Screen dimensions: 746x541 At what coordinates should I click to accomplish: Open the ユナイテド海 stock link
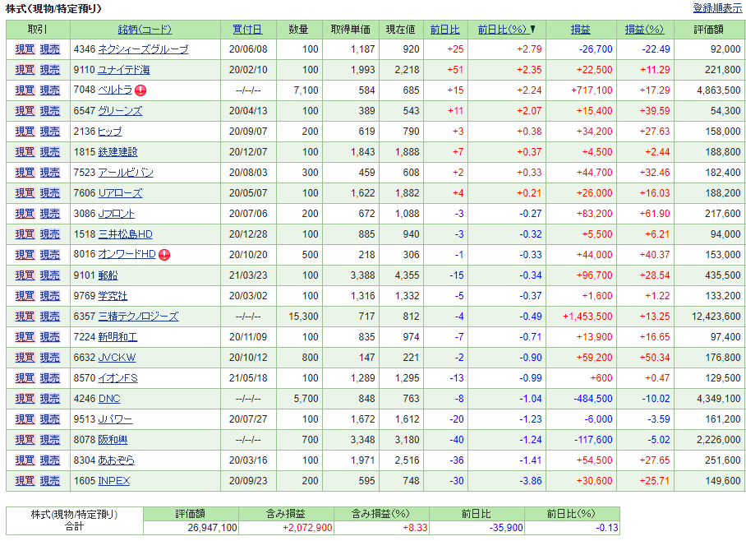[124, 70]
